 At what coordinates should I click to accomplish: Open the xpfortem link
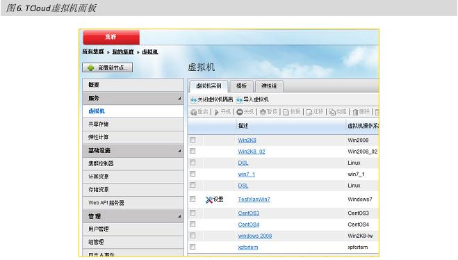[x=248, y=247]
